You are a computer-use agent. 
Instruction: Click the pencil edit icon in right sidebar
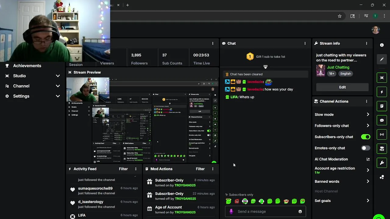coord(382,59)
